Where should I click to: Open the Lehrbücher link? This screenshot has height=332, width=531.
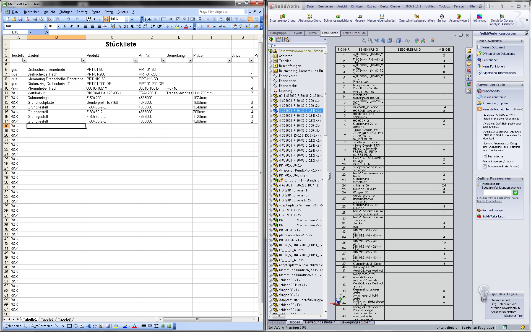(x=490, y=60)
